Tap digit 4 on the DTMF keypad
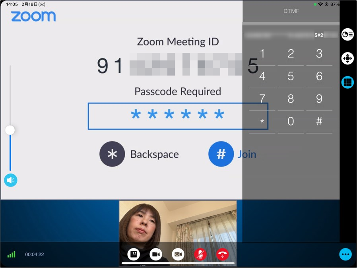 click(262, 76)
